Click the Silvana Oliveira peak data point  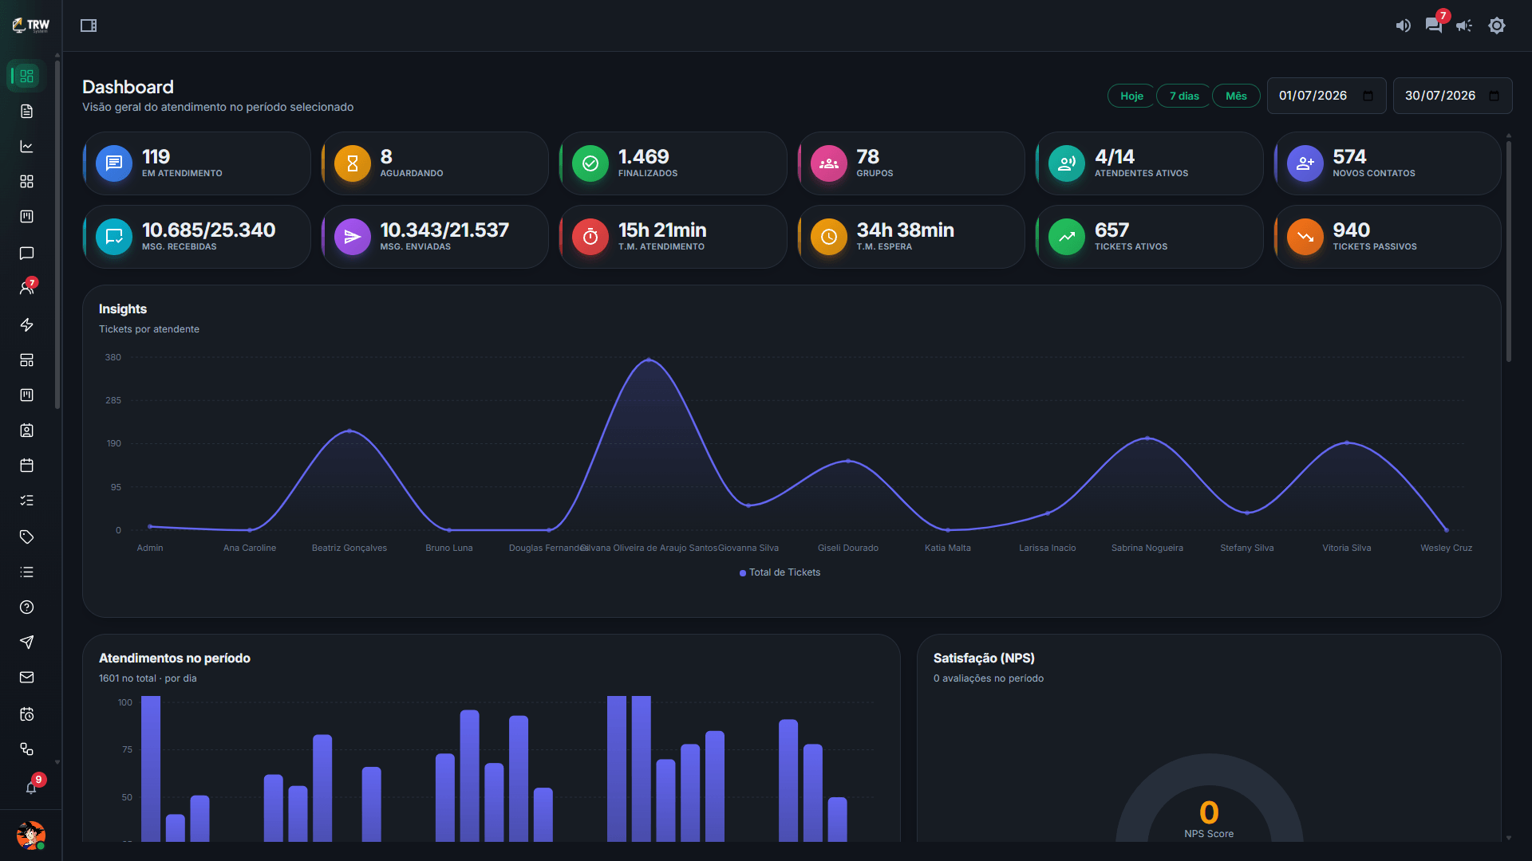pyautogui.click(x=649, y=360)
